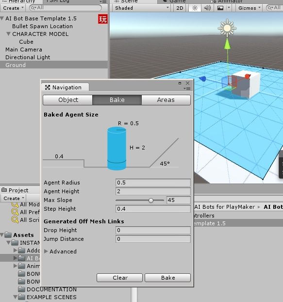The height and width of the screenshot is (302, 283).
Task: Collapse CHARACTER MODEL tree node
Action: pos(8,34)
